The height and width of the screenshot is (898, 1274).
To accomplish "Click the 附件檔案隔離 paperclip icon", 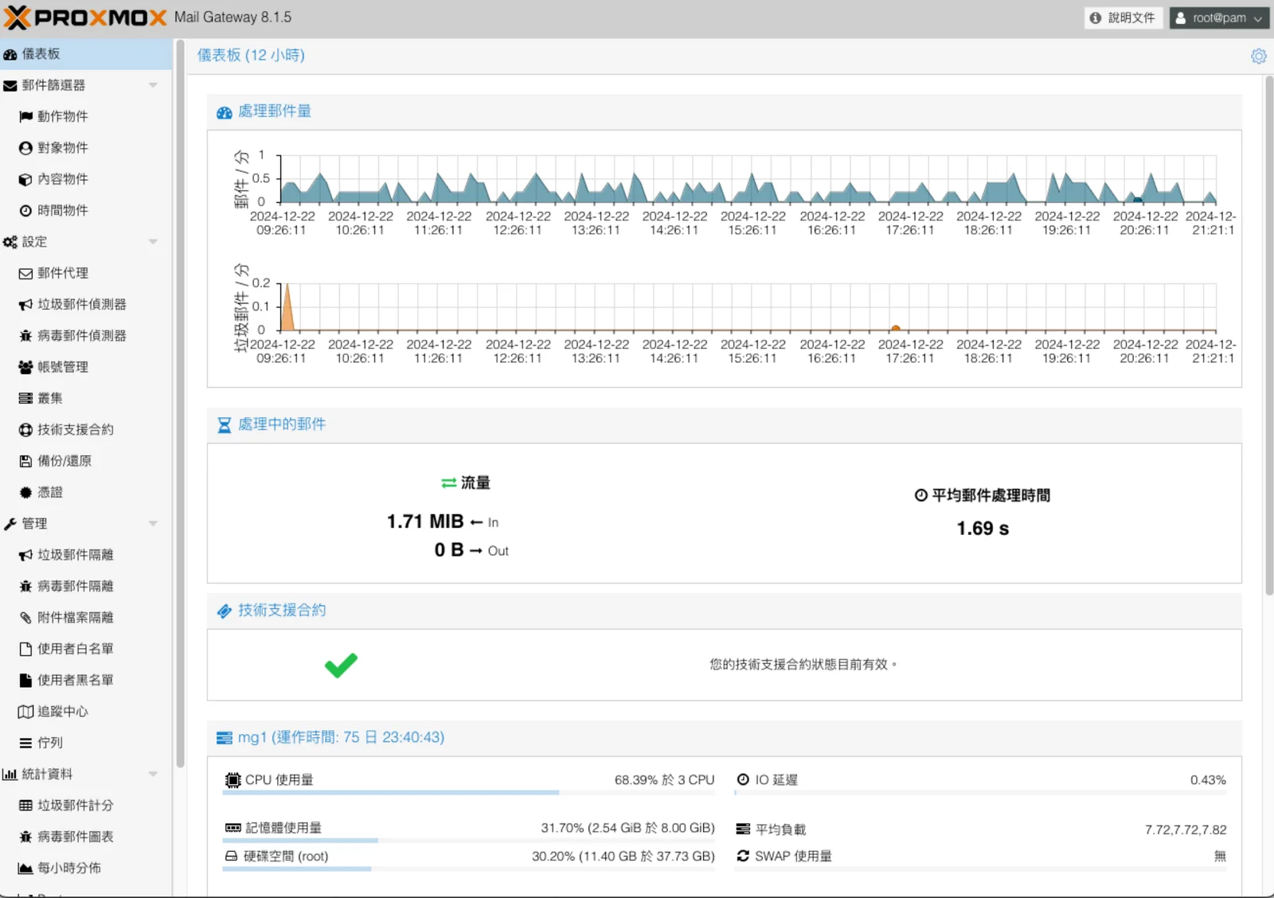I will [x=25, y=618].
